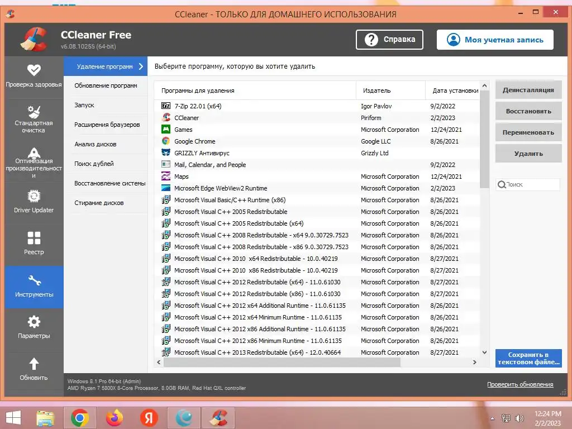Click the Visual Basic/C++ Runtime (x86) icon
Screen dimensions: 572x429
pos(166,199)
